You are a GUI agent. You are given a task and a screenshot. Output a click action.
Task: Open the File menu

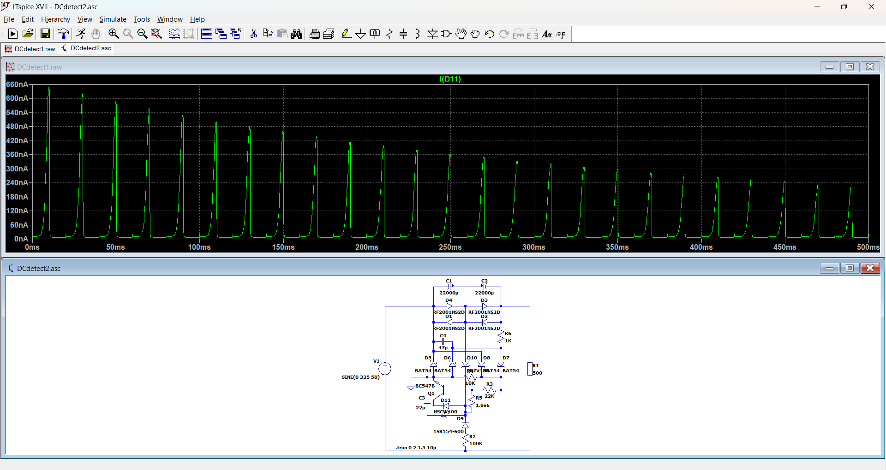[x=9, y=19]
